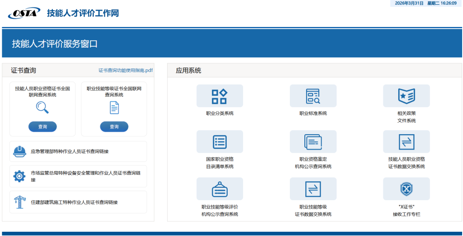Screen dimensions: 463x236
Task: Click the 技能人才评价工作网 site title
Action: point(83,13)
